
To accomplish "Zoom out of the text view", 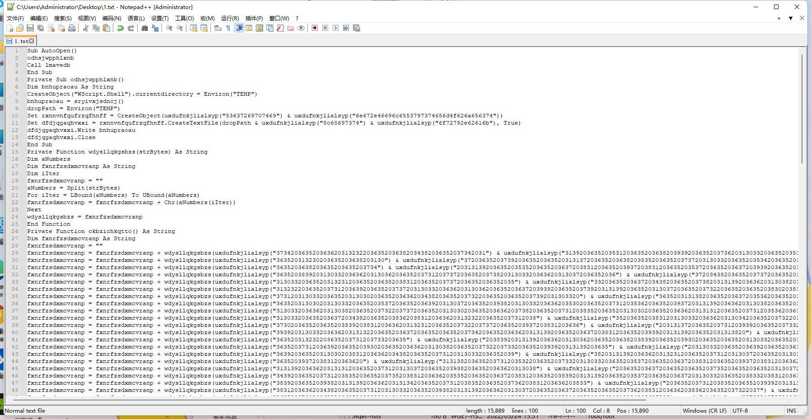I will pyautogui.click(x=180, y=28).
